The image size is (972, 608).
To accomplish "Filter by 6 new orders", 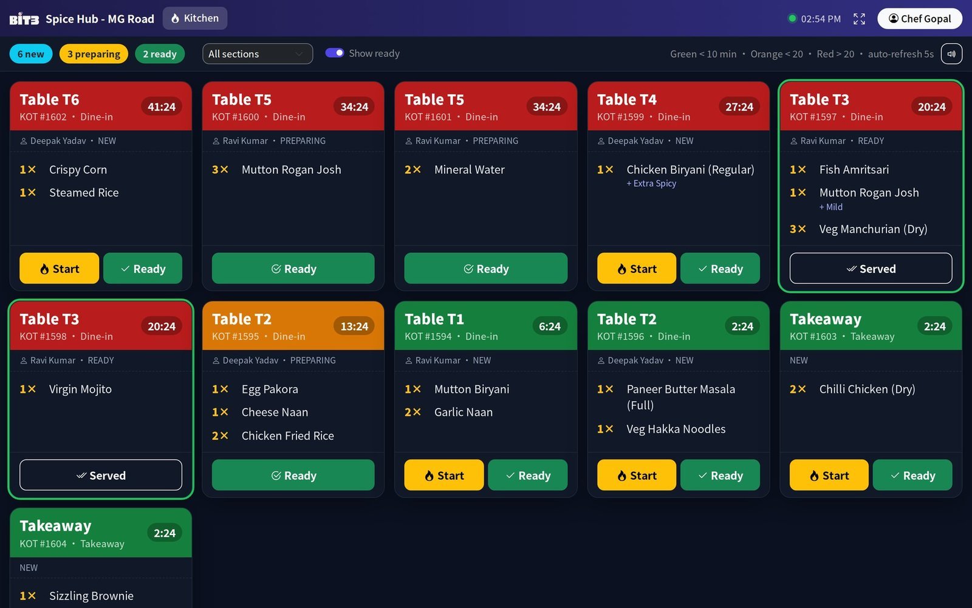I will 31,54.
